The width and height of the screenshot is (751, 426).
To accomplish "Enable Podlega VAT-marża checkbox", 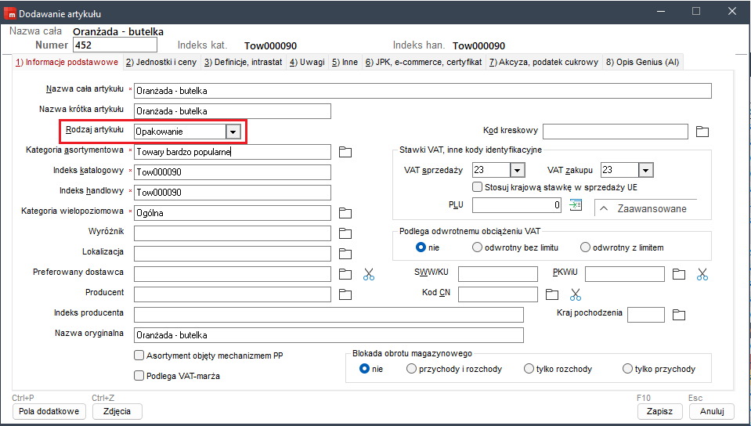I will pyautogui.click(x=139, y=376).
